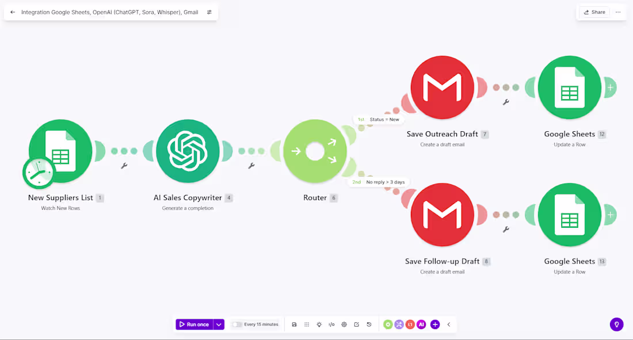This screenshot has height=340, width=633.
Task: Open the 'Status = New' route filter
Action: point(379,120)
